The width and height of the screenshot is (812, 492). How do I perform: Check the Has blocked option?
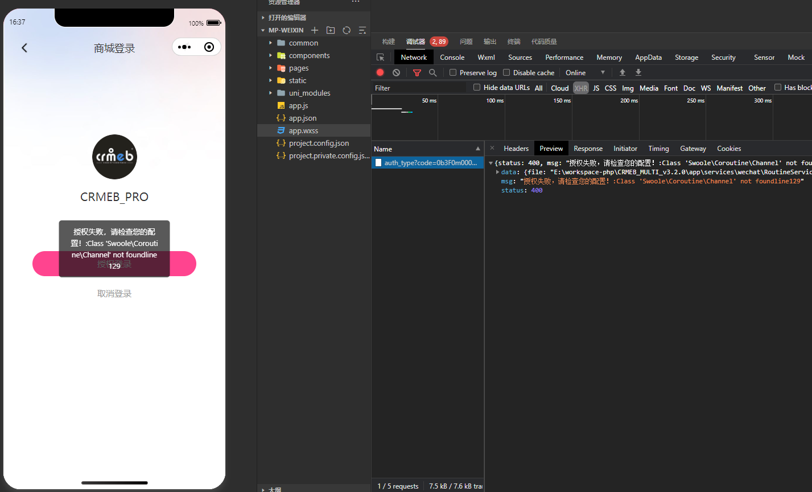pos(778,87)
